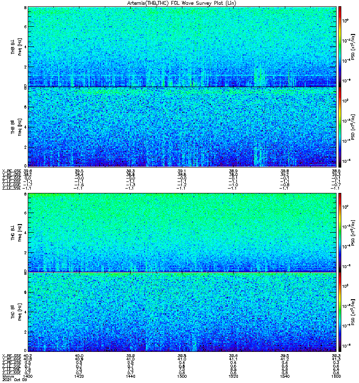359x383 pixels.
Task: Click inside the THC B-parallel spectrogram panel
Action: click(182, 312)
